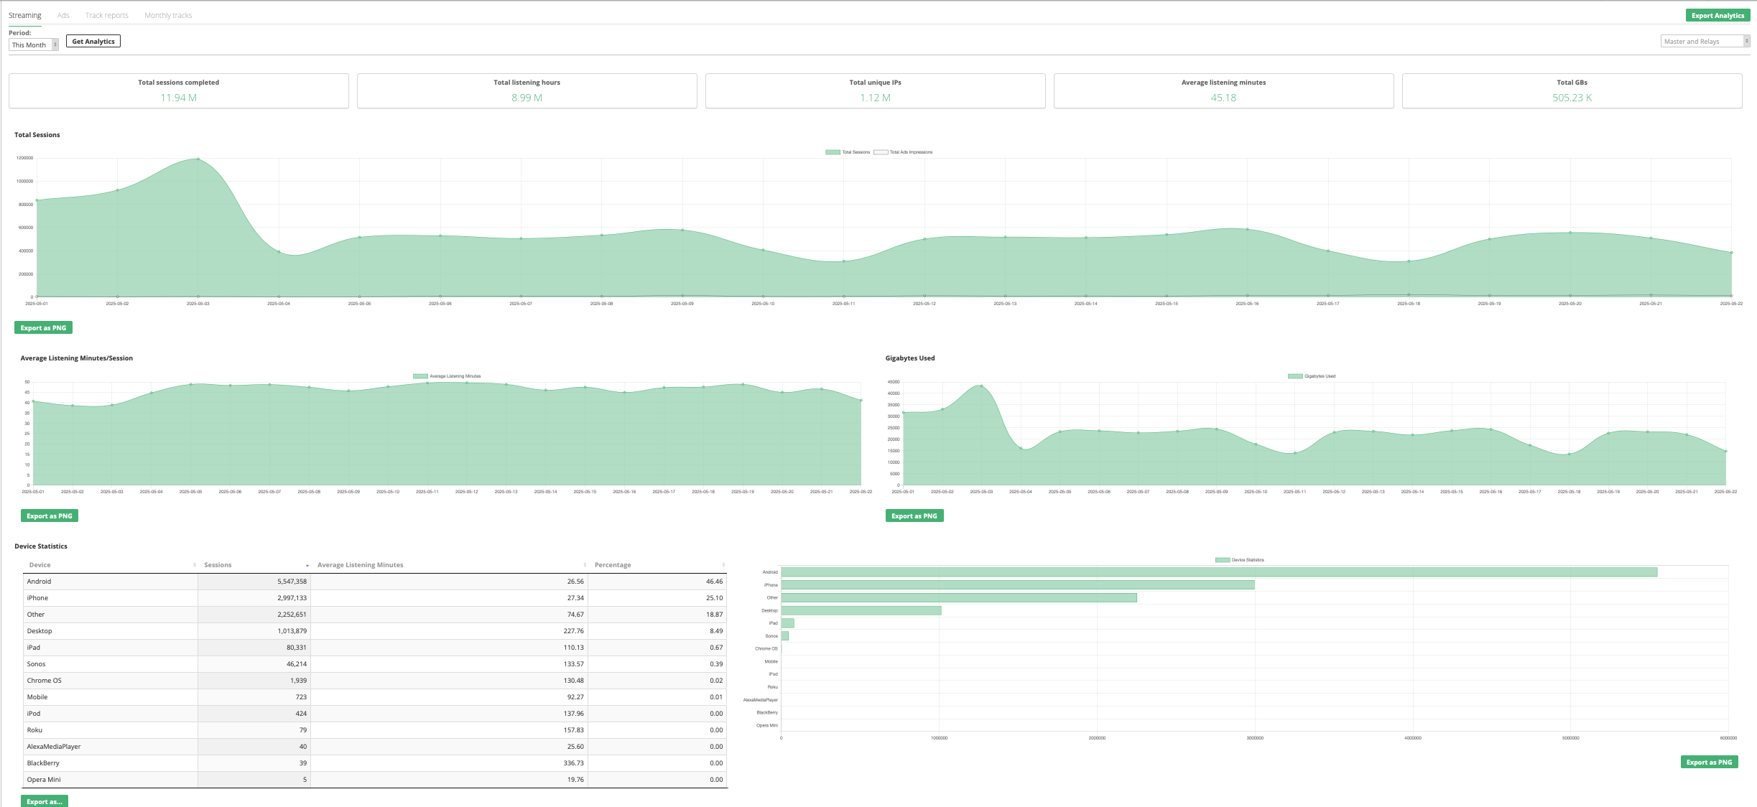The height and width of the screenshot is (807, 1757).
Task: Toggle Device Statistics legend series
Action: 1222,560
